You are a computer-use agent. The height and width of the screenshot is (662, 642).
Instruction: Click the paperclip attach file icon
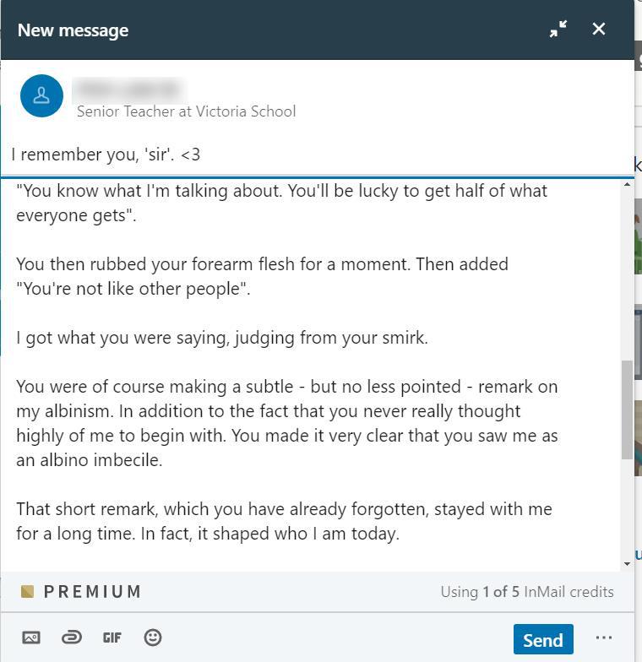click(x=71, y=637)
